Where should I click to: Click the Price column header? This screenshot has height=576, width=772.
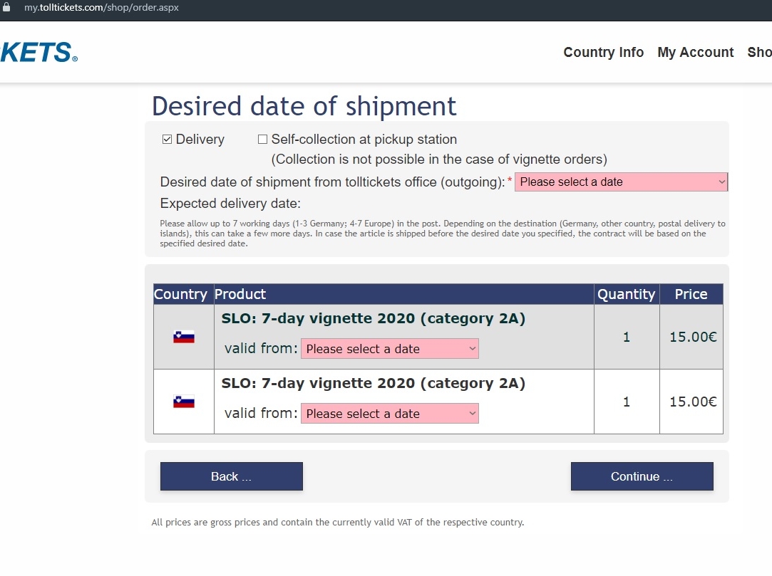tap(691, 295)
